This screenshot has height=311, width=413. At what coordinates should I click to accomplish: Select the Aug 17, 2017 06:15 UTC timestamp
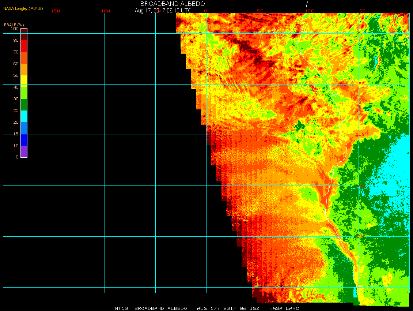pyautogui.click(x=163, y=11)
